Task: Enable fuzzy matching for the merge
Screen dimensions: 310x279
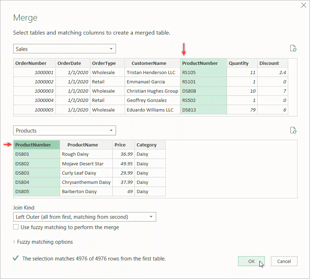Action: coord(16,227)
